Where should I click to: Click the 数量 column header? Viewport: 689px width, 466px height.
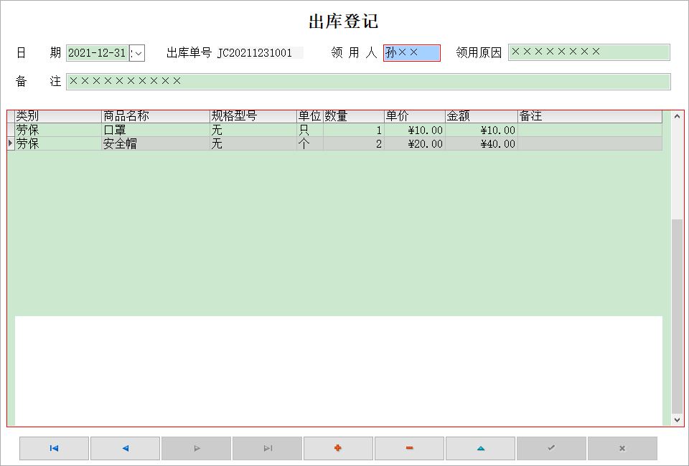[354, 116]
